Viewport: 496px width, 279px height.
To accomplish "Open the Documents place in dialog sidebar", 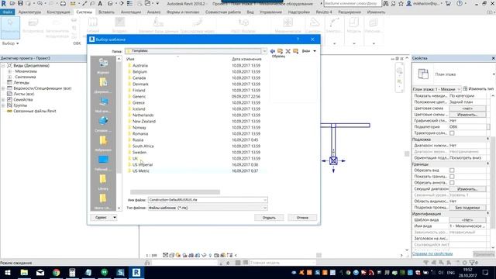I will pyautogui.click(x=103, y=85).
